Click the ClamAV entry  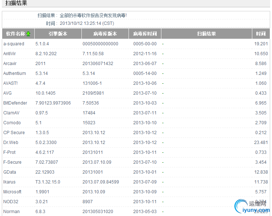[x=11, y=113]
